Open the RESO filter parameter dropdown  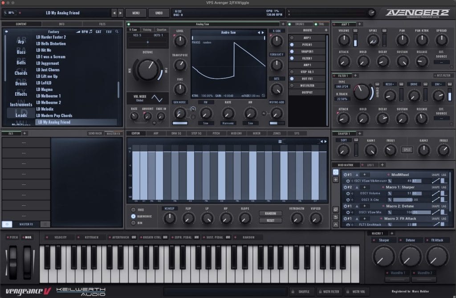click(x=390, y=84)
